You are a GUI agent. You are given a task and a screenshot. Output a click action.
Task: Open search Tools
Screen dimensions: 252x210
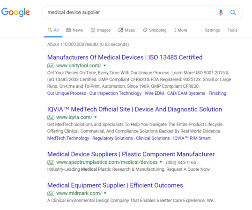point(232,30)
